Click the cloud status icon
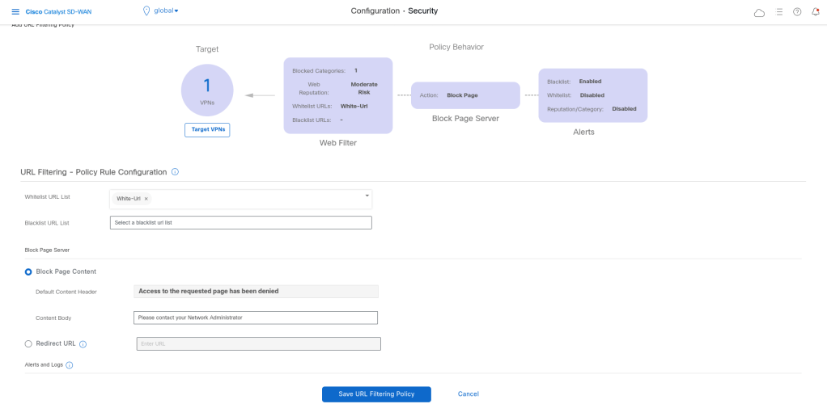The width and height of the screenshot is (827, 404). tap(759, 12)
